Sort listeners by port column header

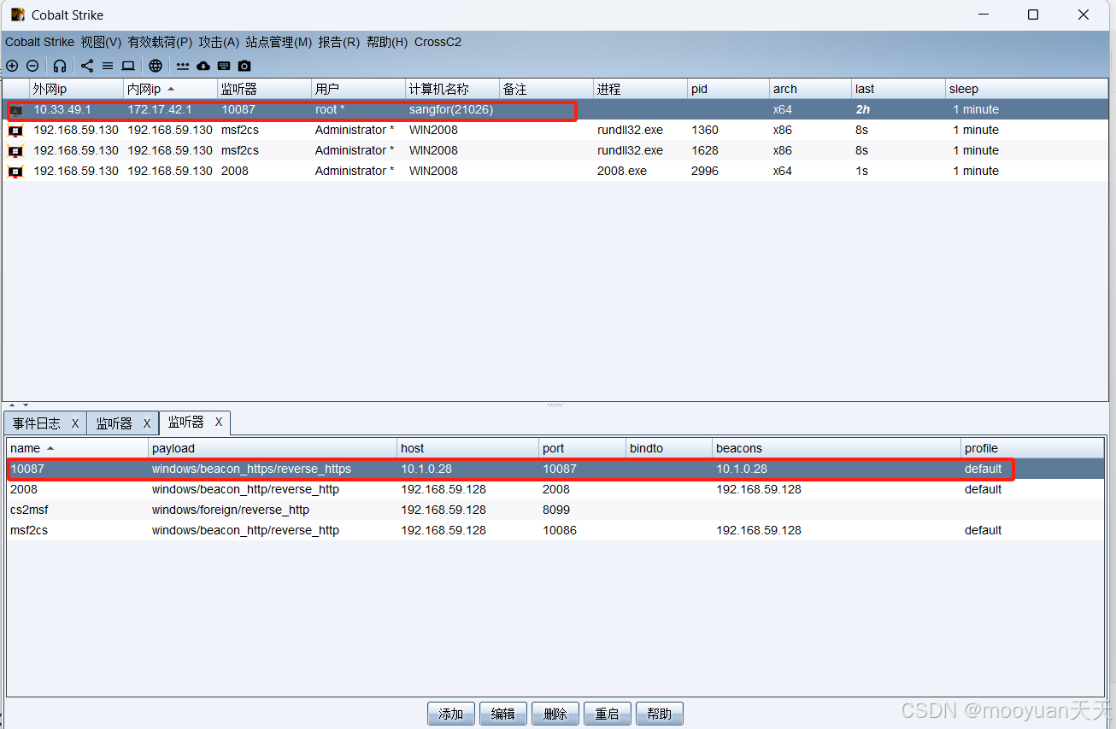pos(582,448)
